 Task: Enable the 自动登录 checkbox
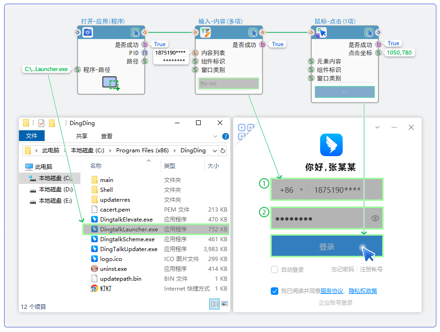click(x=275, y=269)
